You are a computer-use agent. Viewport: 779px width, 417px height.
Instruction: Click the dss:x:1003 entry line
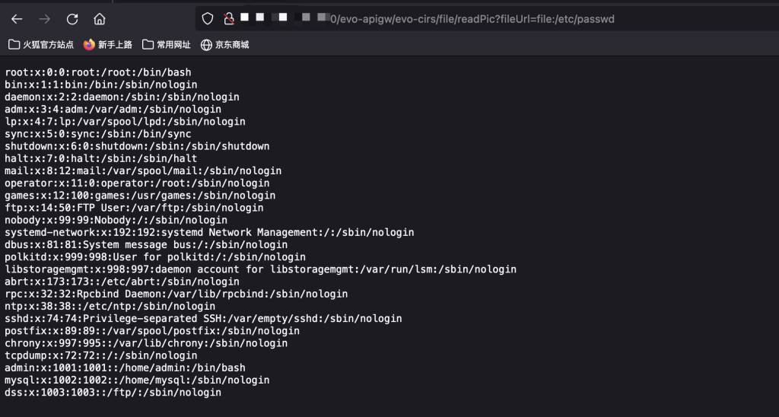tap(113, 393)
